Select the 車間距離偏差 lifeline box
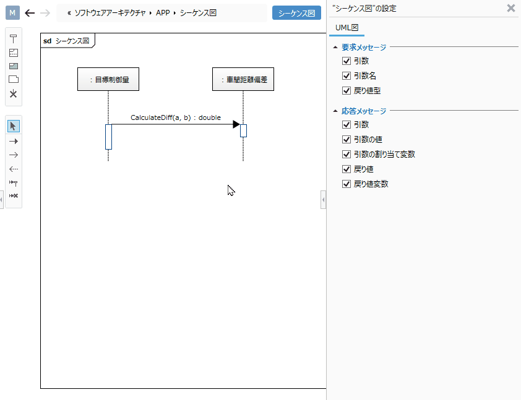This screenshot has height=400, width=521. coord(243,79)
